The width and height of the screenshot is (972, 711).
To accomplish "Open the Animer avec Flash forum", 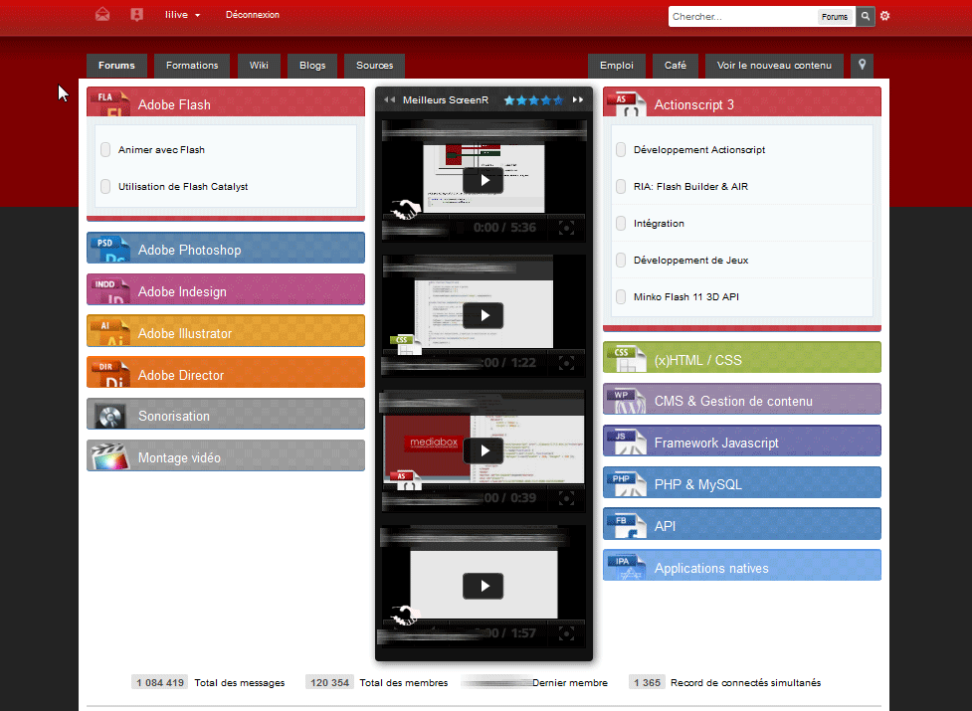I will pos(161,150).
